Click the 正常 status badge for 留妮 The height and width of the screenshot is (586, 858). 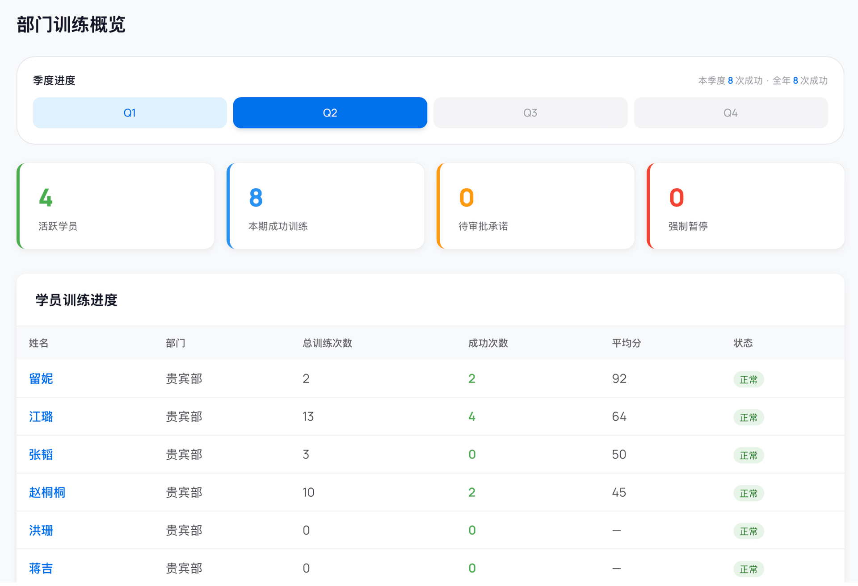tap(749, 380)
